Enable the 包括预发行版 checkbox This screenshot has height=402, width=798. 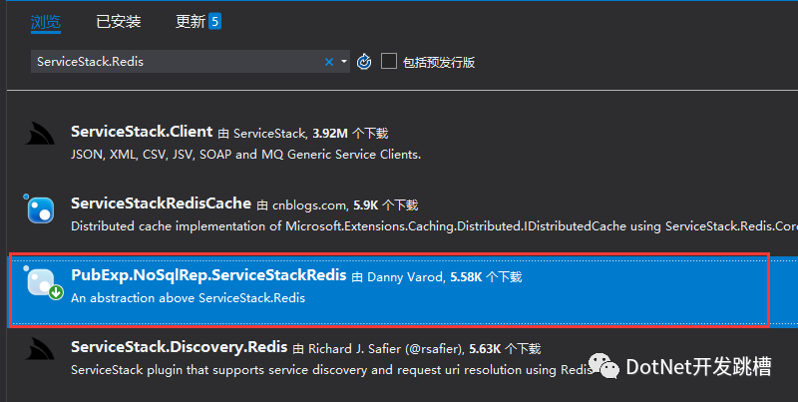point(389,62)
